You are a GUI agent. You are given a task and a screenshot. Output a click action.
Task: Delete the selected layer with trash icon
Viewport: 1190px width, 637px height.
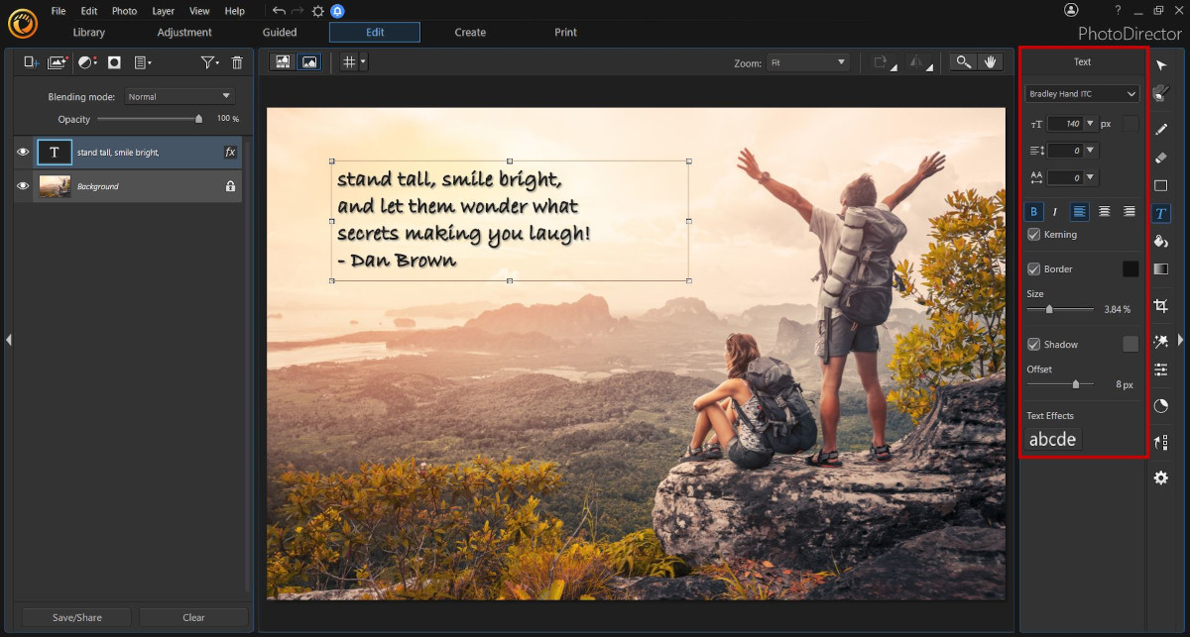click(x=237, y=62)
